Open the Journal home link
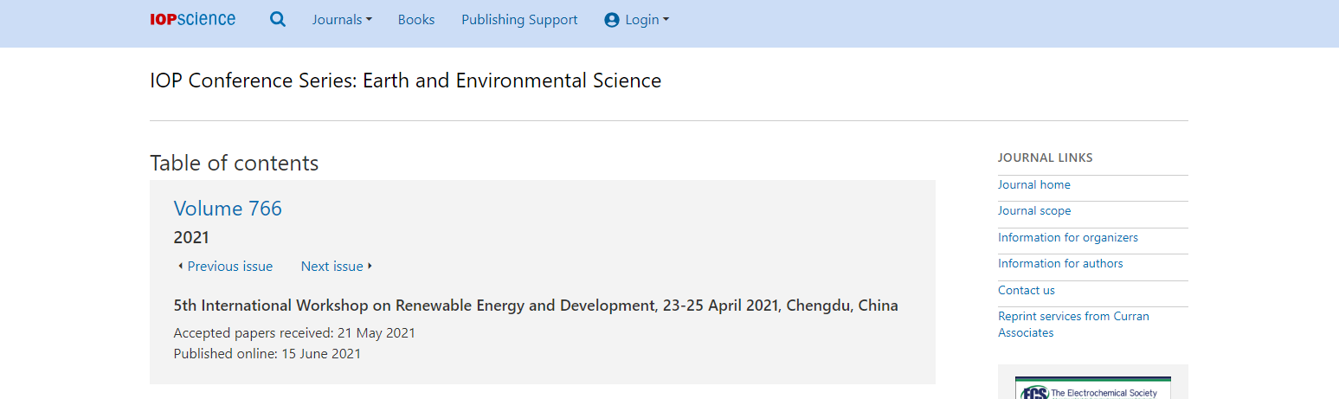The width and height of the screenshot is (1339, 399). 1034,184
